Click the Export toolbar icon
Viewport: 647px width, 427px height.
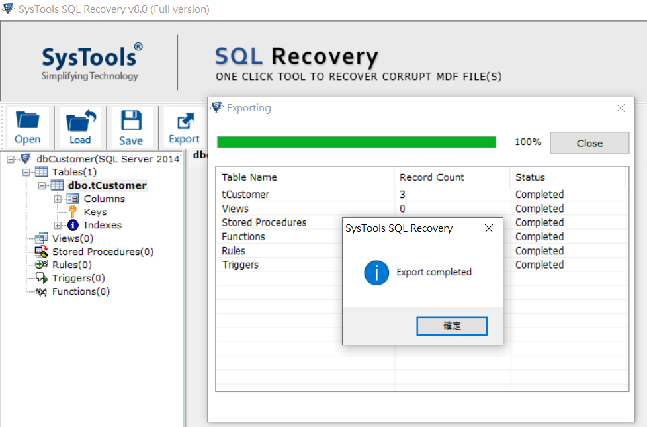184,127
